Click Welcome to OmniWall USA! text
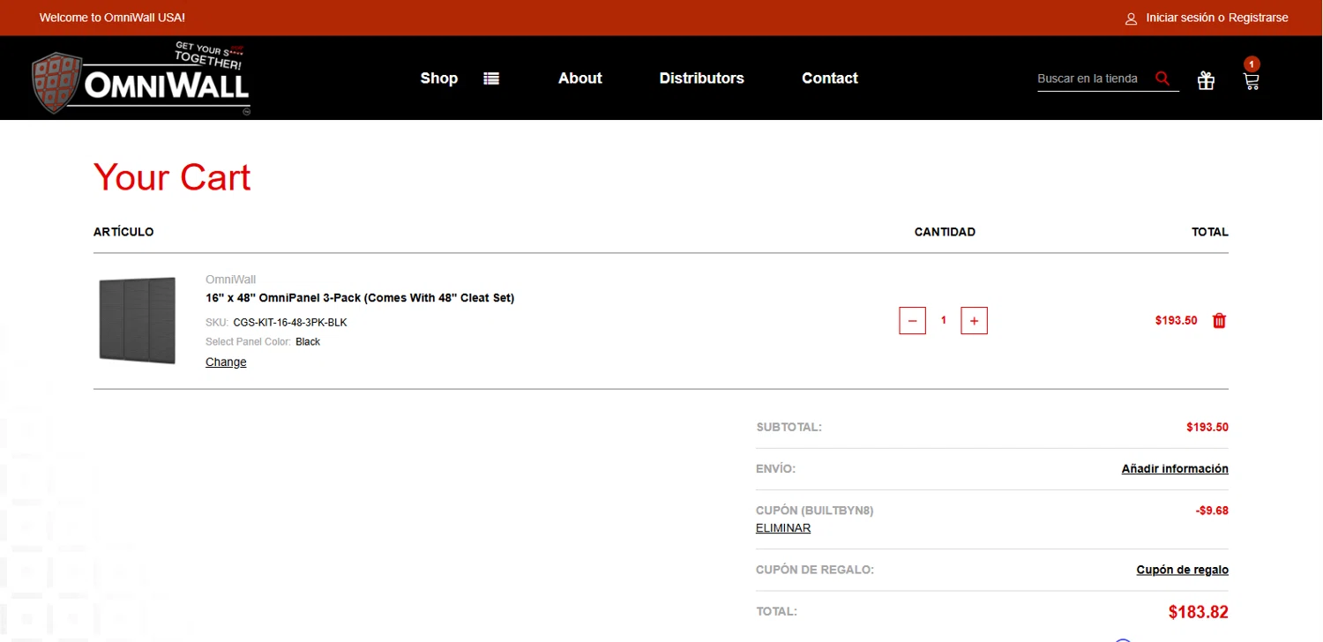The height and width of the screenshot is (642, 1323). click(112, 18)
